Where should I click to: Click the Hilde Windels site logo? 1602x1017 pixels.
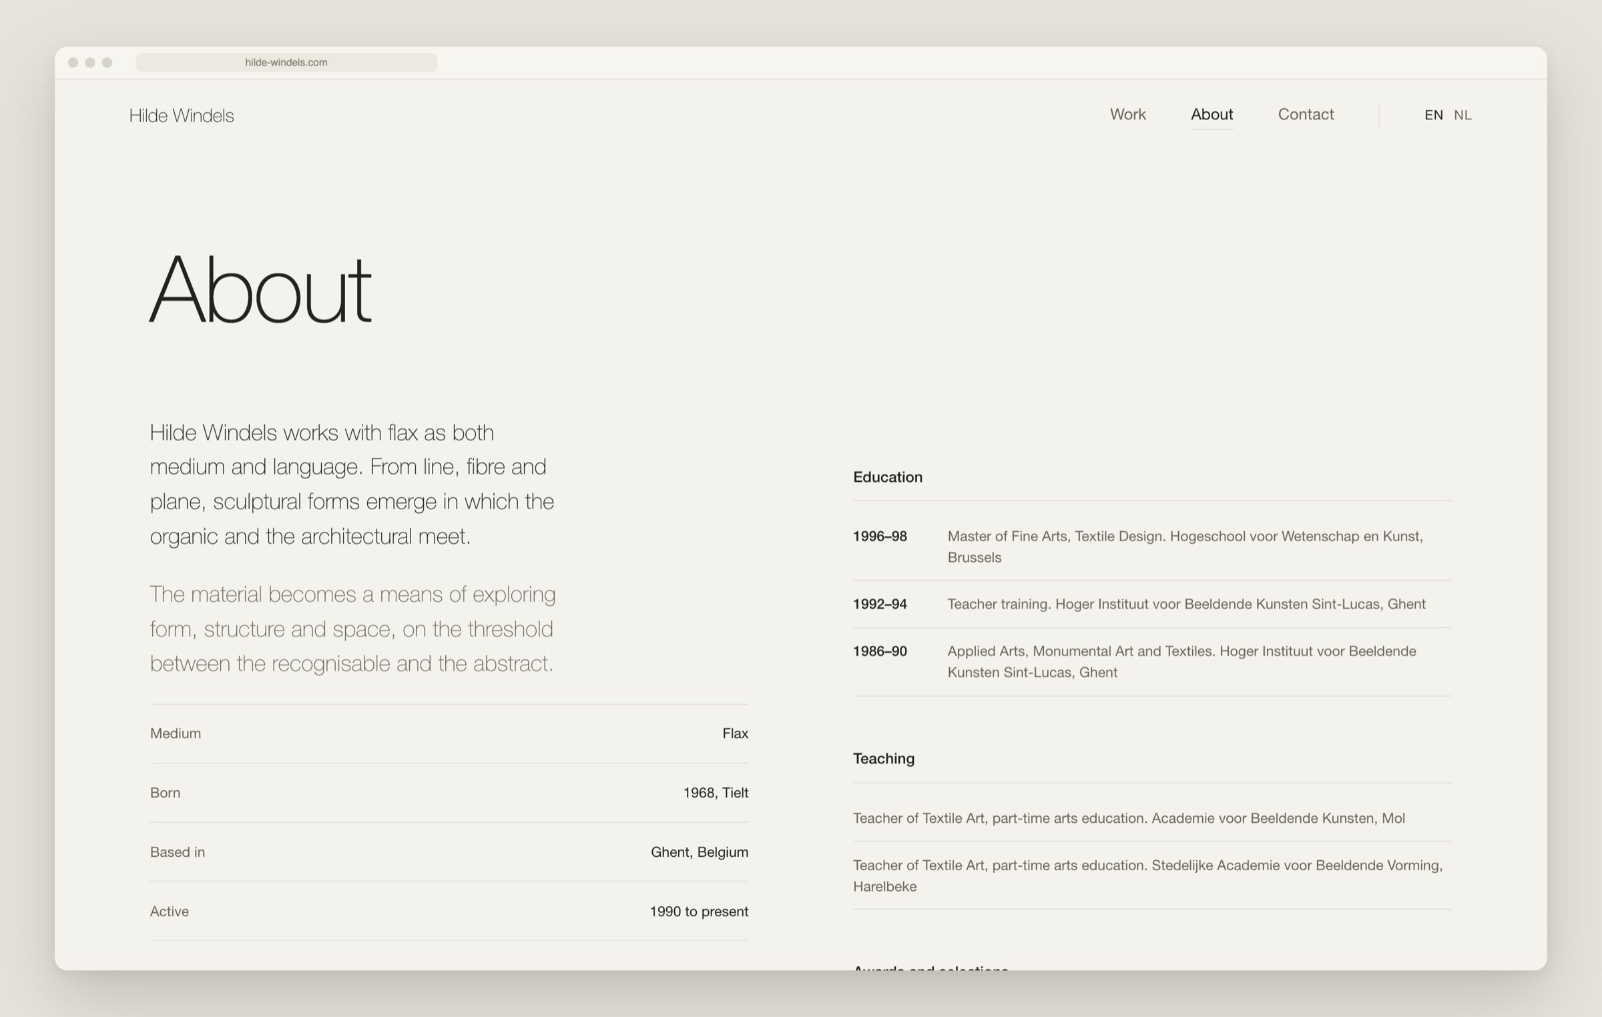tap(182, 115)
